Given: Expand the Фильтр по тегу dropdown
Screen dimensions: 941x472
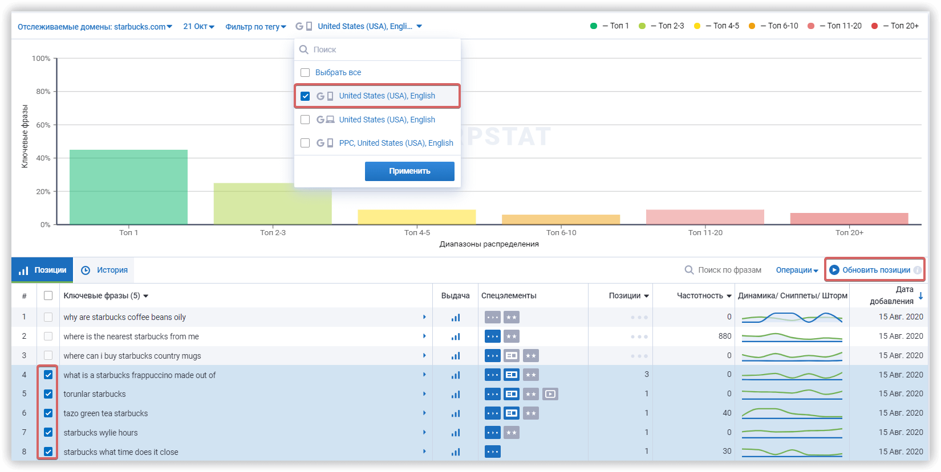Looking at the screenshot, I should [x=255, y=27].
